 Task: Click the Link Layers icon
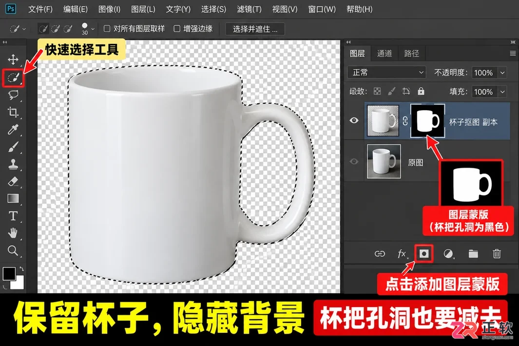tap(380, 254)
